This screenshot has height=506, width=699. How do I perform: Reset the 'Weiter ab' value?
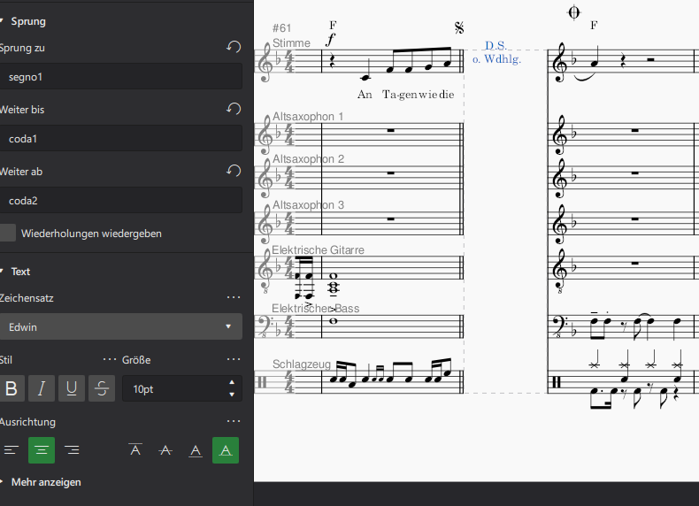point(234,172)
